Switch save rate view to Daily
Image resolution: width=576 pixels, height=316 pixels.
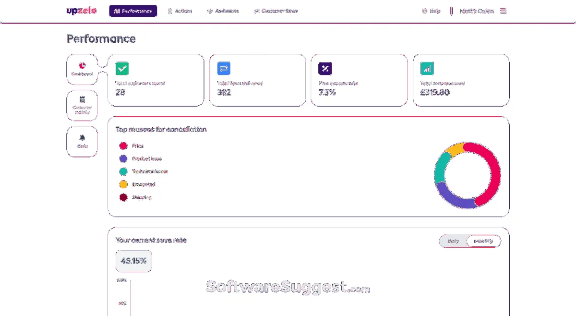(453, 241)
